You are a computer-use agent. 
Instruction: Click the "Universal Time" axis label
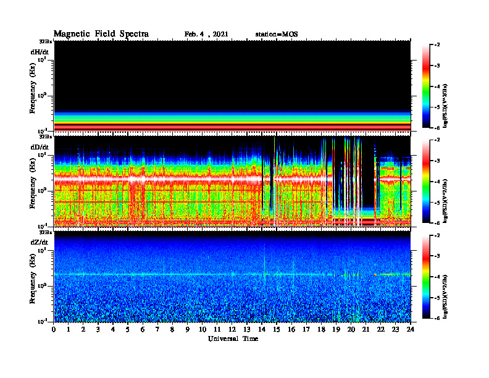[233, 338]
